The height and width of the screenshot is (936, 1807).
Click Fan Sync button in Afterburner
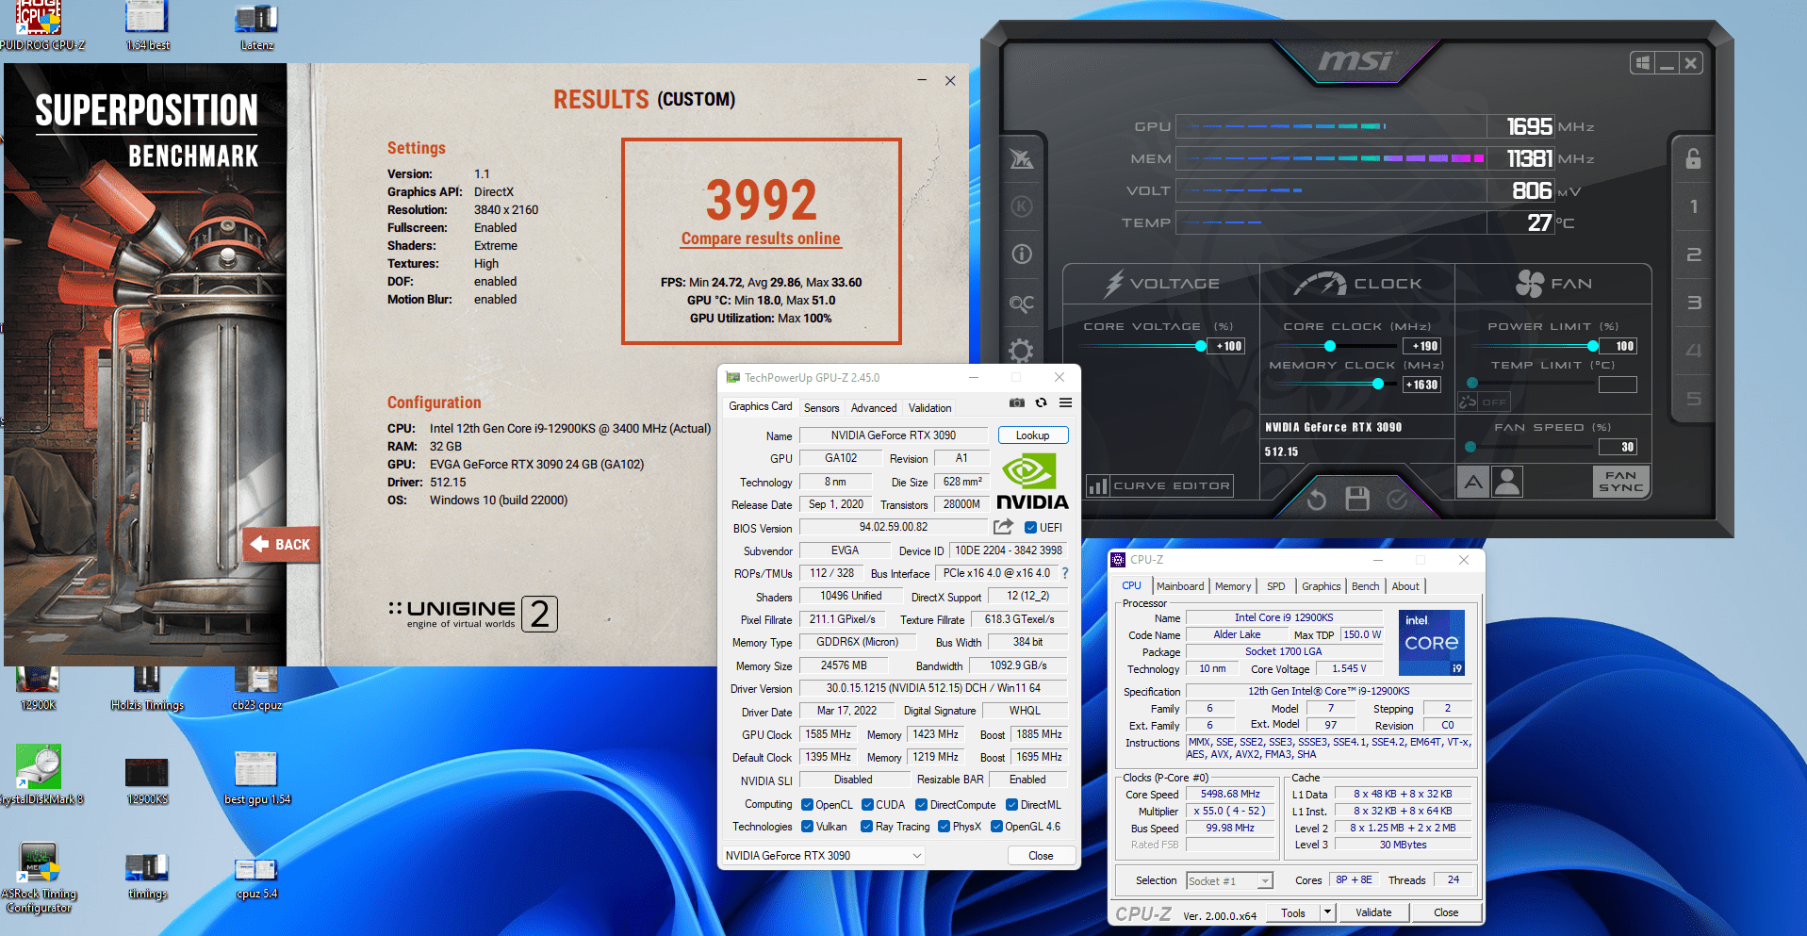[1620, 482]
